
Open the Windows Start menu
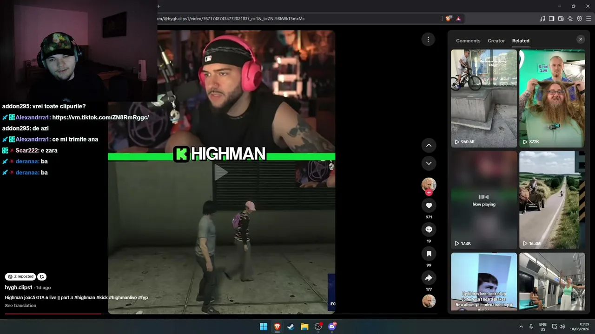264,327
